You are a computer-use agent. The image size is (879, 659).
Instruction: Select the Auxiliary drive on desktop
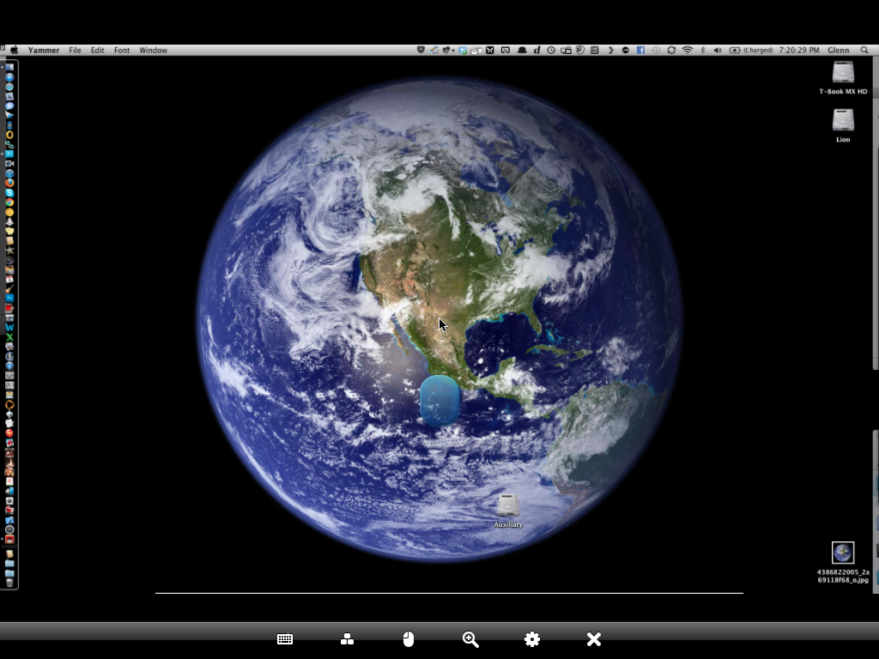click(x=508, y=506)
